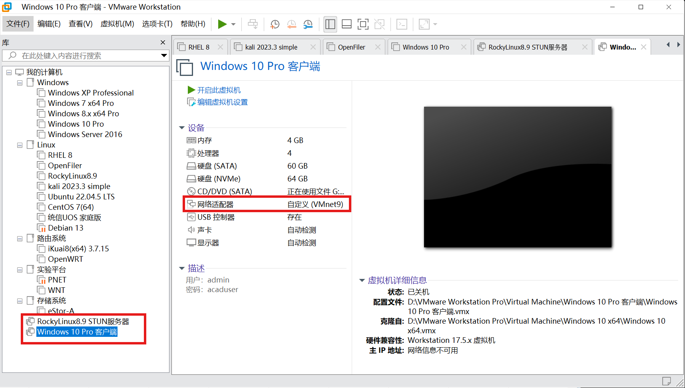Open the console view toolbar icon
The image size is (685, 388).
pos(402,24)
